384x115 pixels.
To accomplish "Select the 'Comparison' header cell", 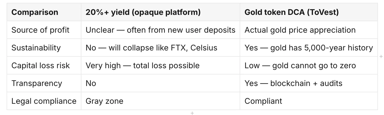I will click(x=44, y=12).
